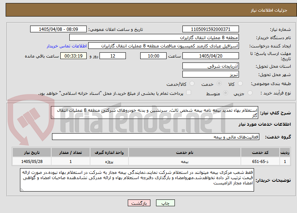Click the ساعت باقی مانده label
The width and height of the screenshot is (297, 213).
[x=42, y=56]
